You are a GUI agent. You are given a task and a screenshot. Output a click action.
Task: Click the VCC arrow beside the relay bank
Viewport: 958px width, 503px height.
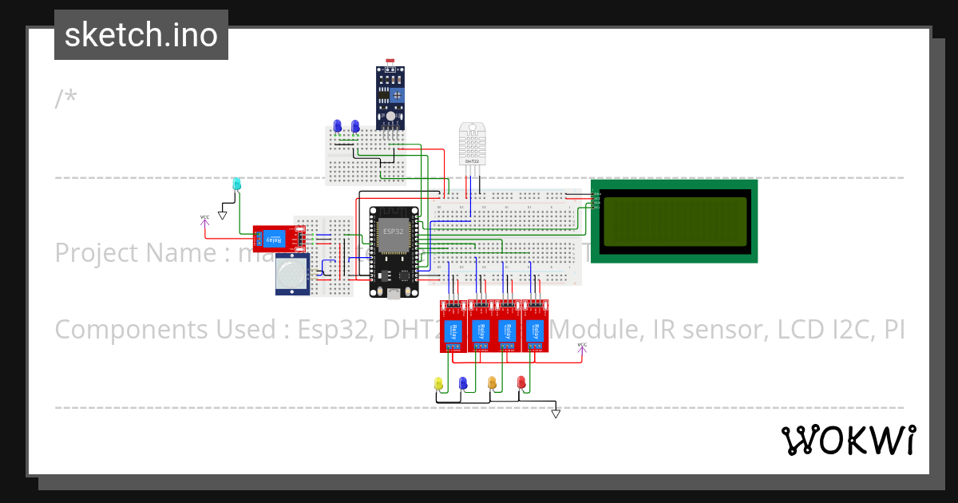pos(582,351)
